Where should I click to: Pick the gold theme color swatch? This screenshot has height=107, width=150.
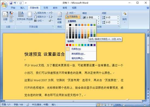[88, 25]
